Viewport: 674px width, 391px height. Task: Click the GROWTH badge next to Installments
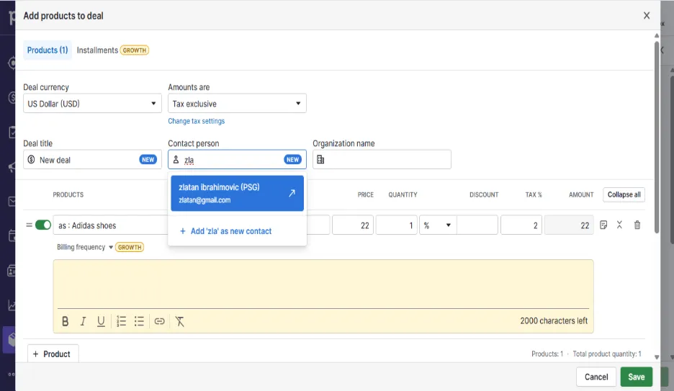point(135,50)
